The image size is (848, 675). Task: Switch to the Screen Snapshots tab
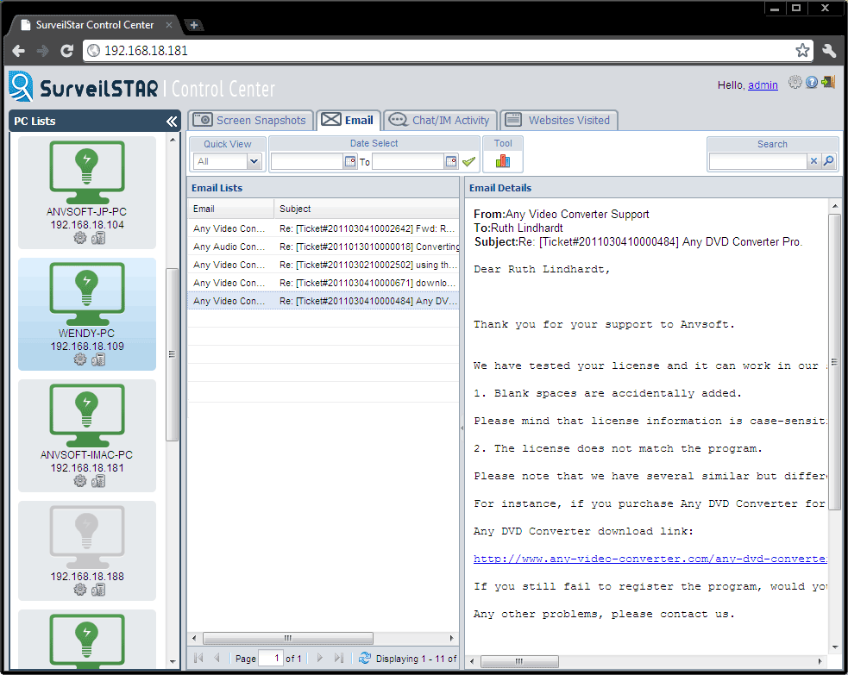pyautogui.click(x=251, y=120)
